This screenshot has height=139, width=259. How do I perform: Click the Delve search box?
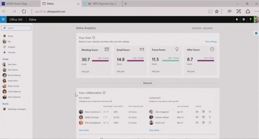pos(16,28)
